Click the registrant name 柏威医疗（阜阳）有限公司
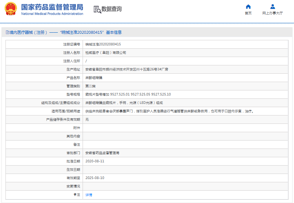This screenshot has height=203, width=294. pyautogui.click(x=106, y=53)
